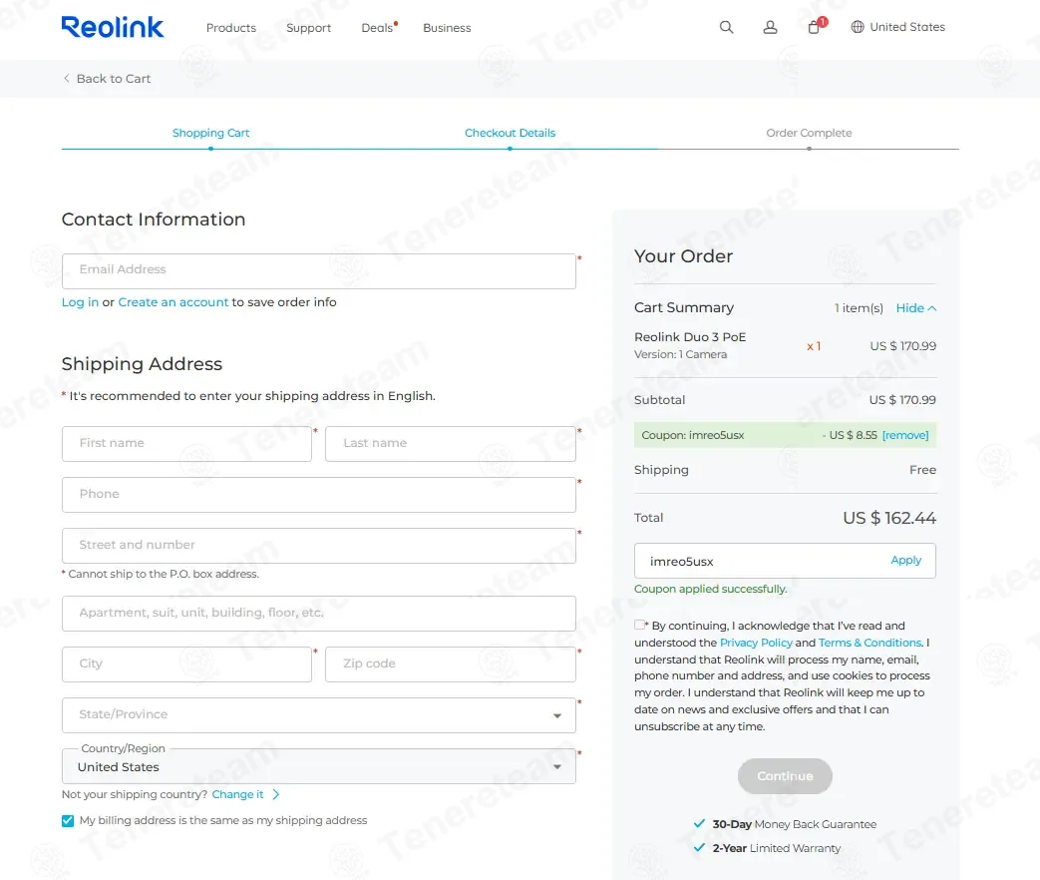Open the search magnifier icon
This screenshot has height=880, width=1040.
tap(726, 27)
